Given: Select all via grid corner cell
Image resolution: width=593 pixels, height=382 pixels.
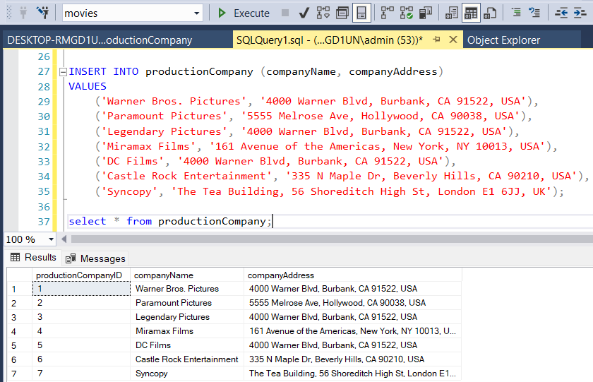Looking at the screenshot, I should (x=20, y=275).
